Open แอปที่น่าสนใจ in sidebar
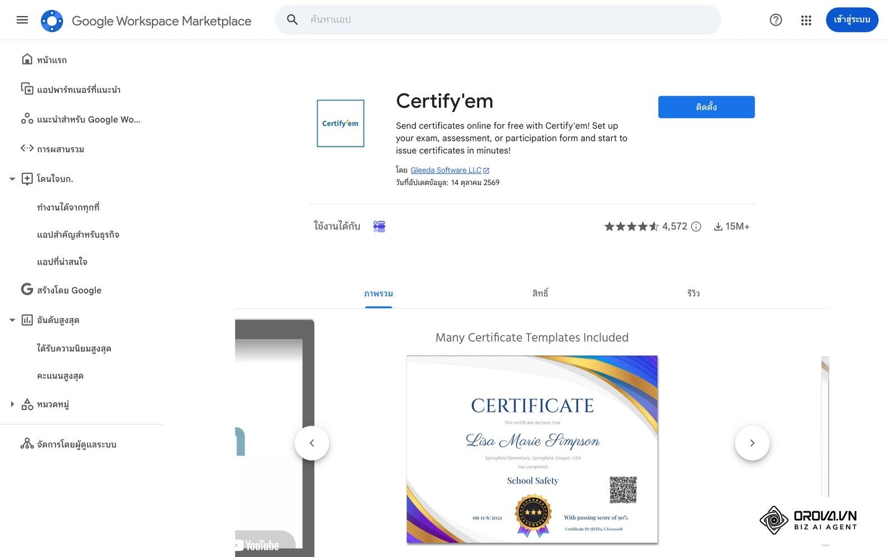 click(62, 262)
